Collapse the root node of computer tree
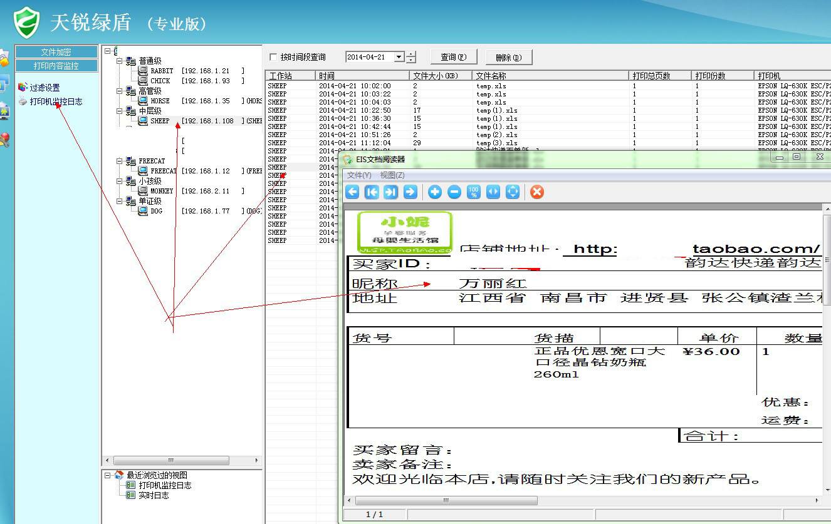Screen dimensions: 831x524 [x=108, y=51]
